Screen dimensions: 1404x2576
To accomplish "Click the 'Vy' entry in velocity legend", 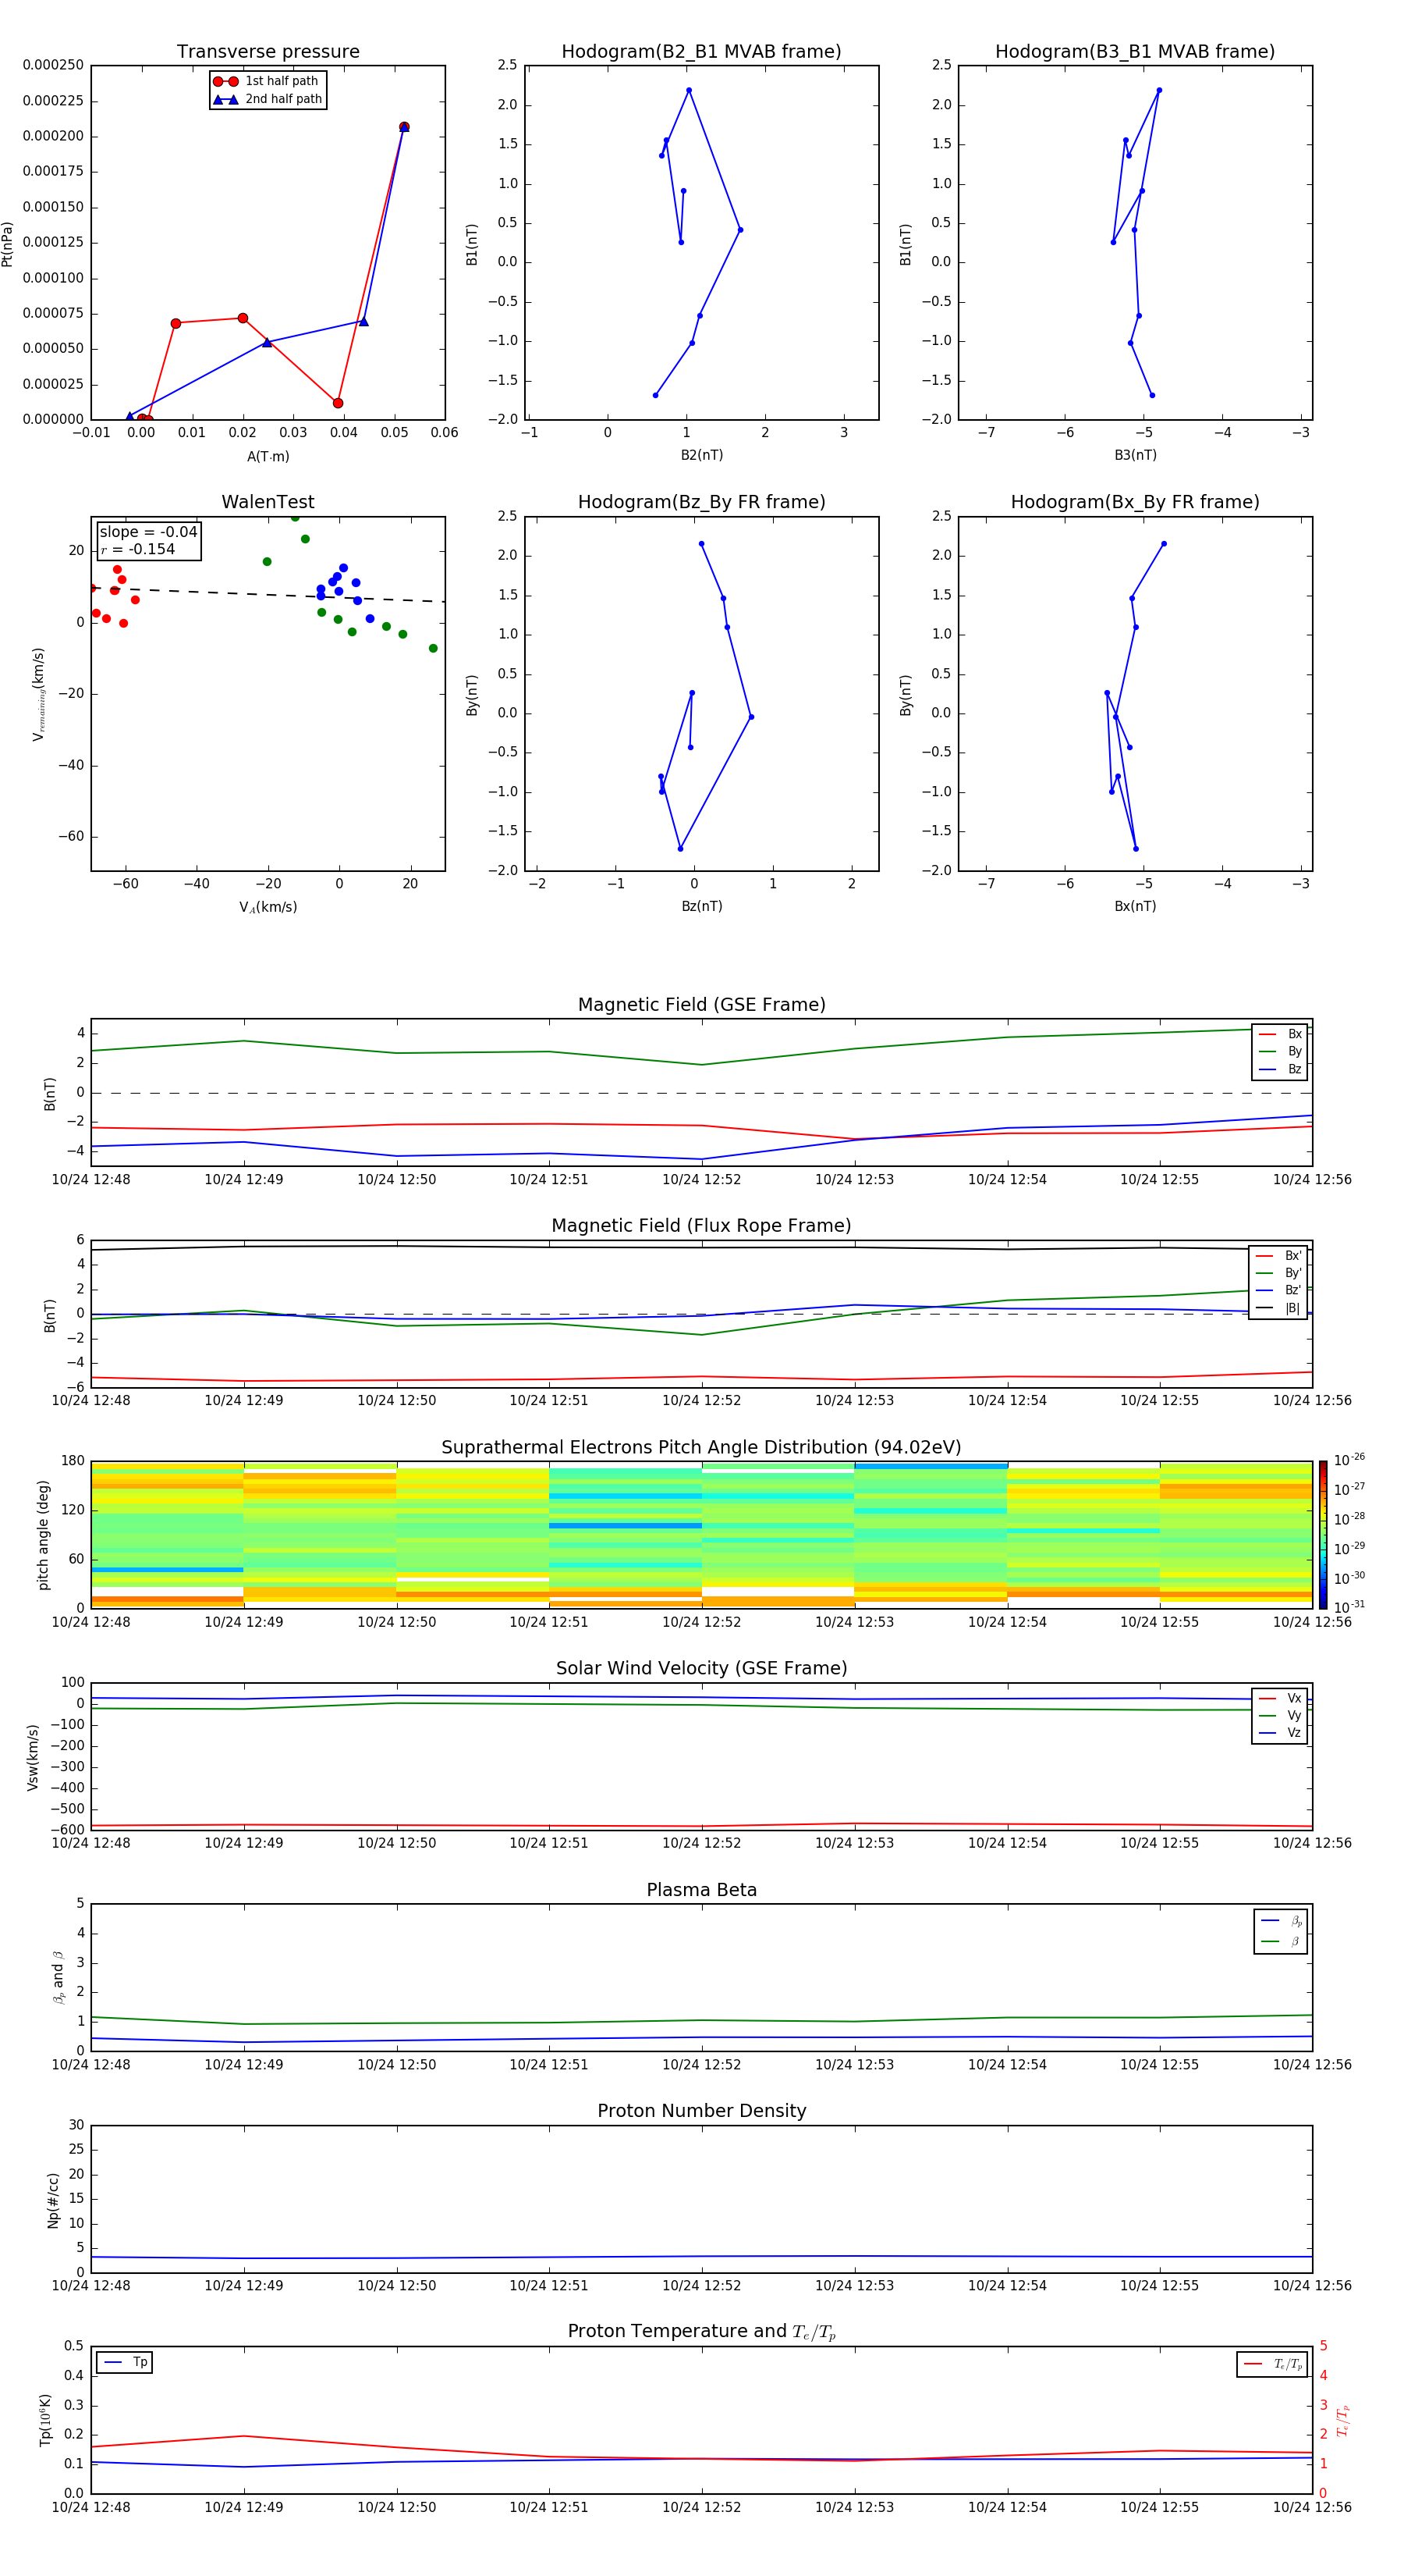I will 1281,1716.
